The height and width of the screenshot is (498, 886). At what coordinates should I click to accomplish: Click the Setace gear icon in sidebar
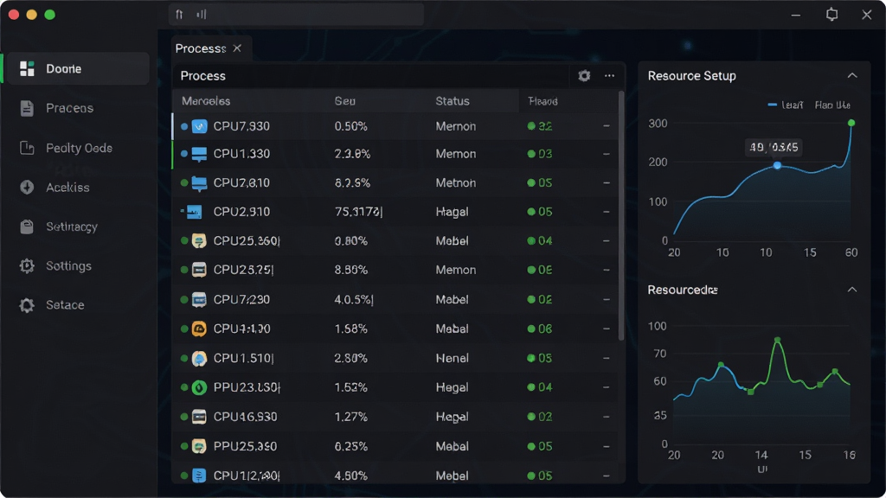pos(27,305)
